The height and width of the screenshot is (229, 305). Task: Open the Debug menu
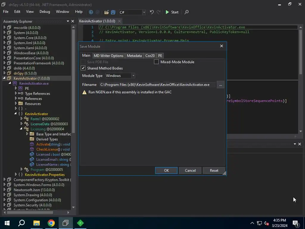click(45, 12)
